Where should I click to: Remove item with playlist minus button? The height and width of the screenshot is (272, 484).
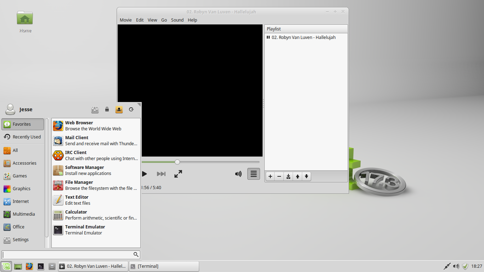[279, 176]
